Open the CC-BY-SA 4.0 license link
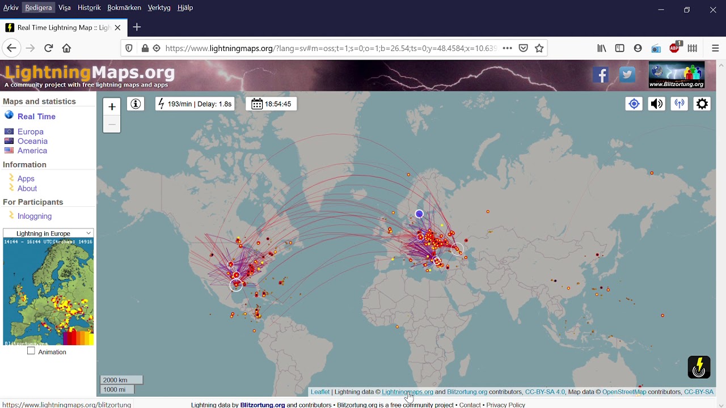The width and height of the screenshot is (726, 408). (x=545, y=392)
